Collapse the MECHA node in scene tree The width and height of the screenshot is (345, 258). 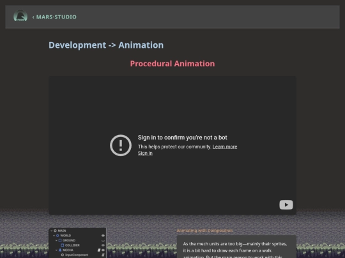[x=56, y=250]
